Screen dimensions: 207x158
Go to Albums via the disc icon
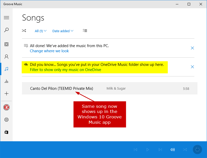tap(6, 44)
